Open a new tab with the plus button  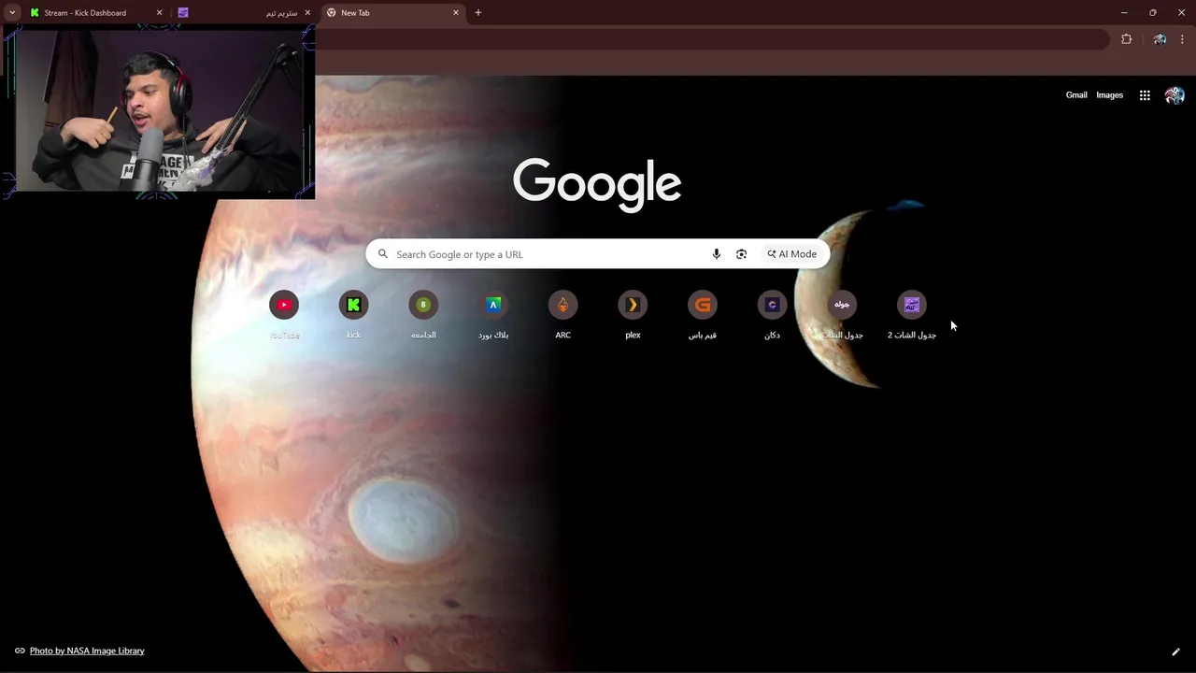click(x=478, y=13)
